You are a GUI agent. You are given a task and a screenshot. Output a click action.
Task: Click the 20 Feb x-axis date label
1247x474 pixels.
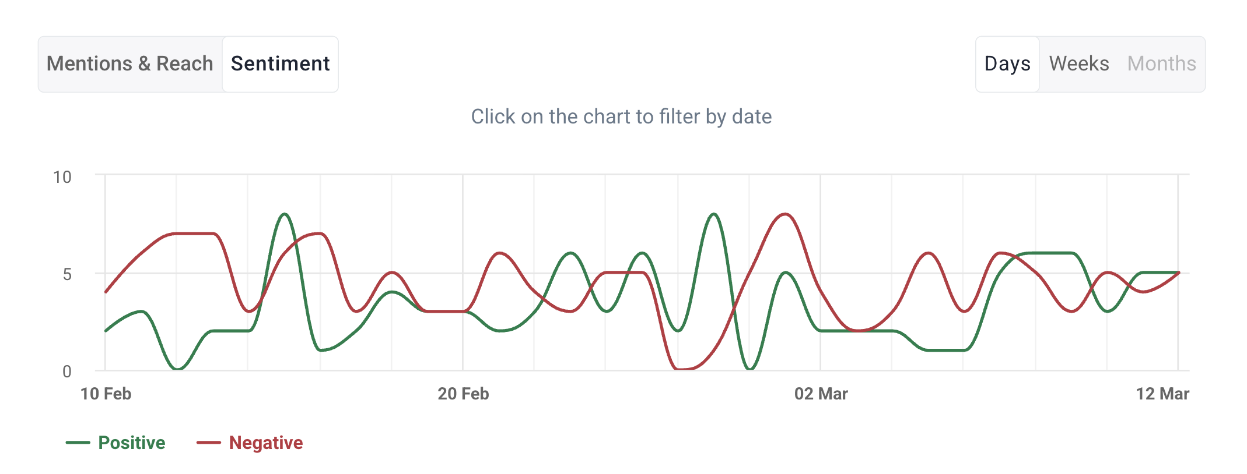463,394
